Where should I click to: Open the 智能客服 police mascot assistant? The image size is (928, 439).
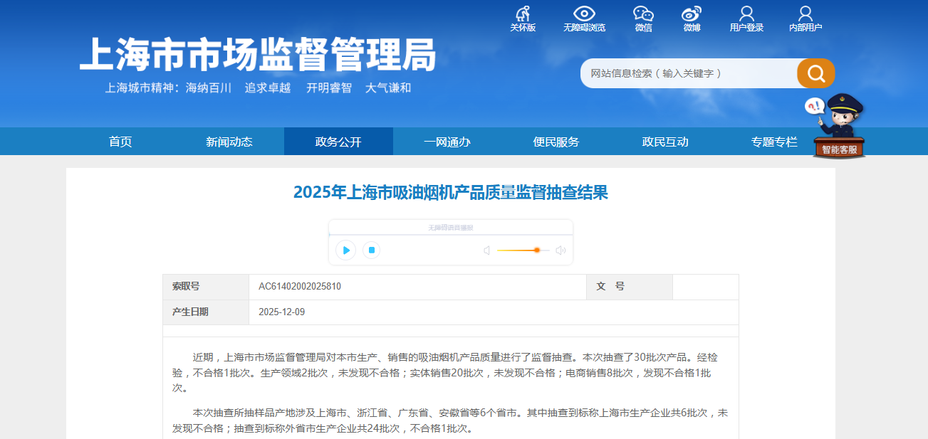point(839,128)
